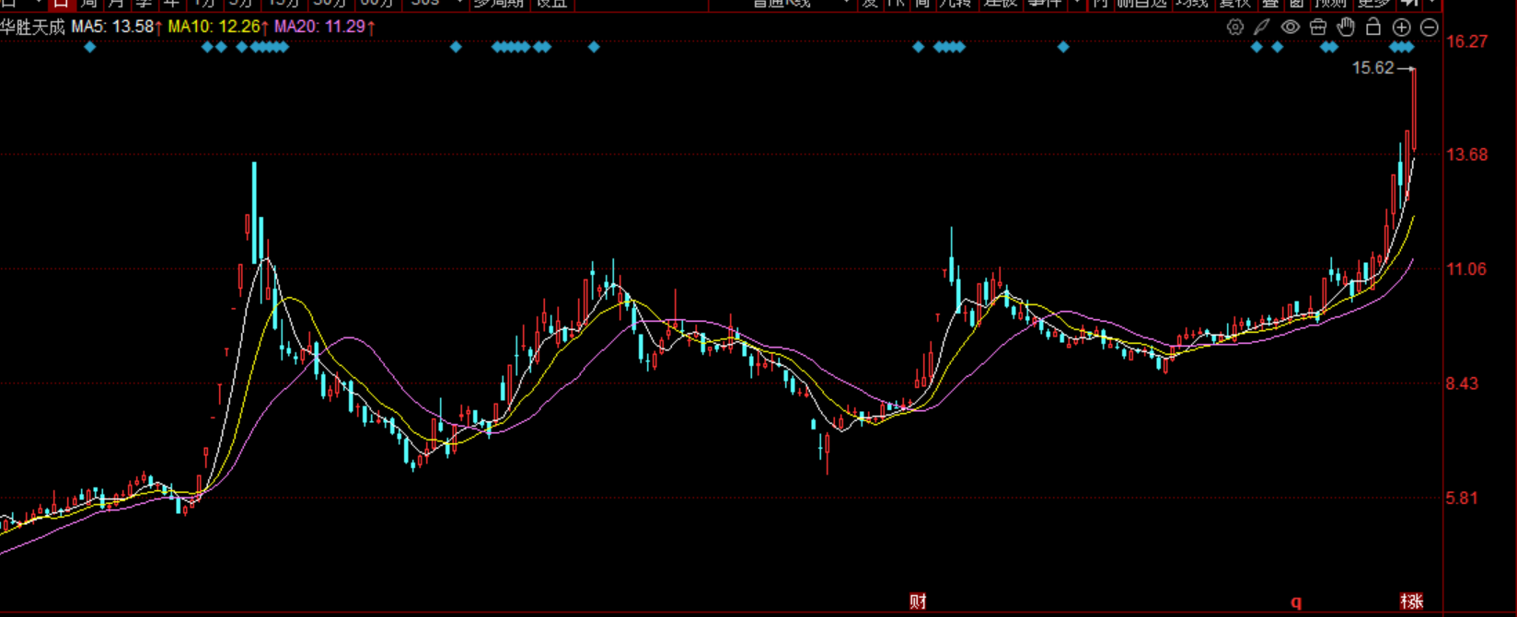Select the 60分 period tab
This screenshot has height=617, width=1517.
(377, 4)
